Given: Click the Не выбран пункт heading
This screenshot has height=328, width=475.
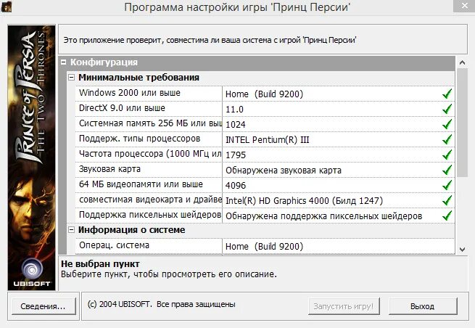Looking at the screenshot, I should (100, 264).
